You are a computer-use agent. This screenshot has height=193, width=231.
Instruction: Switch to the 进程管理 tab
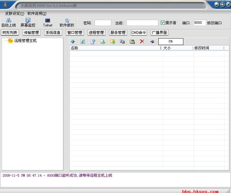(x=96, y=33)
